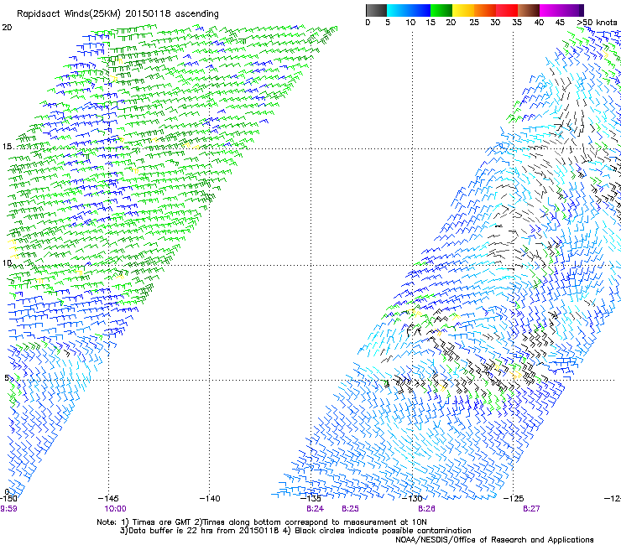Click the '15' latitude label on left axis
Image resolution: width=621 pixels, height=545 pixels.
click(7, 147)
